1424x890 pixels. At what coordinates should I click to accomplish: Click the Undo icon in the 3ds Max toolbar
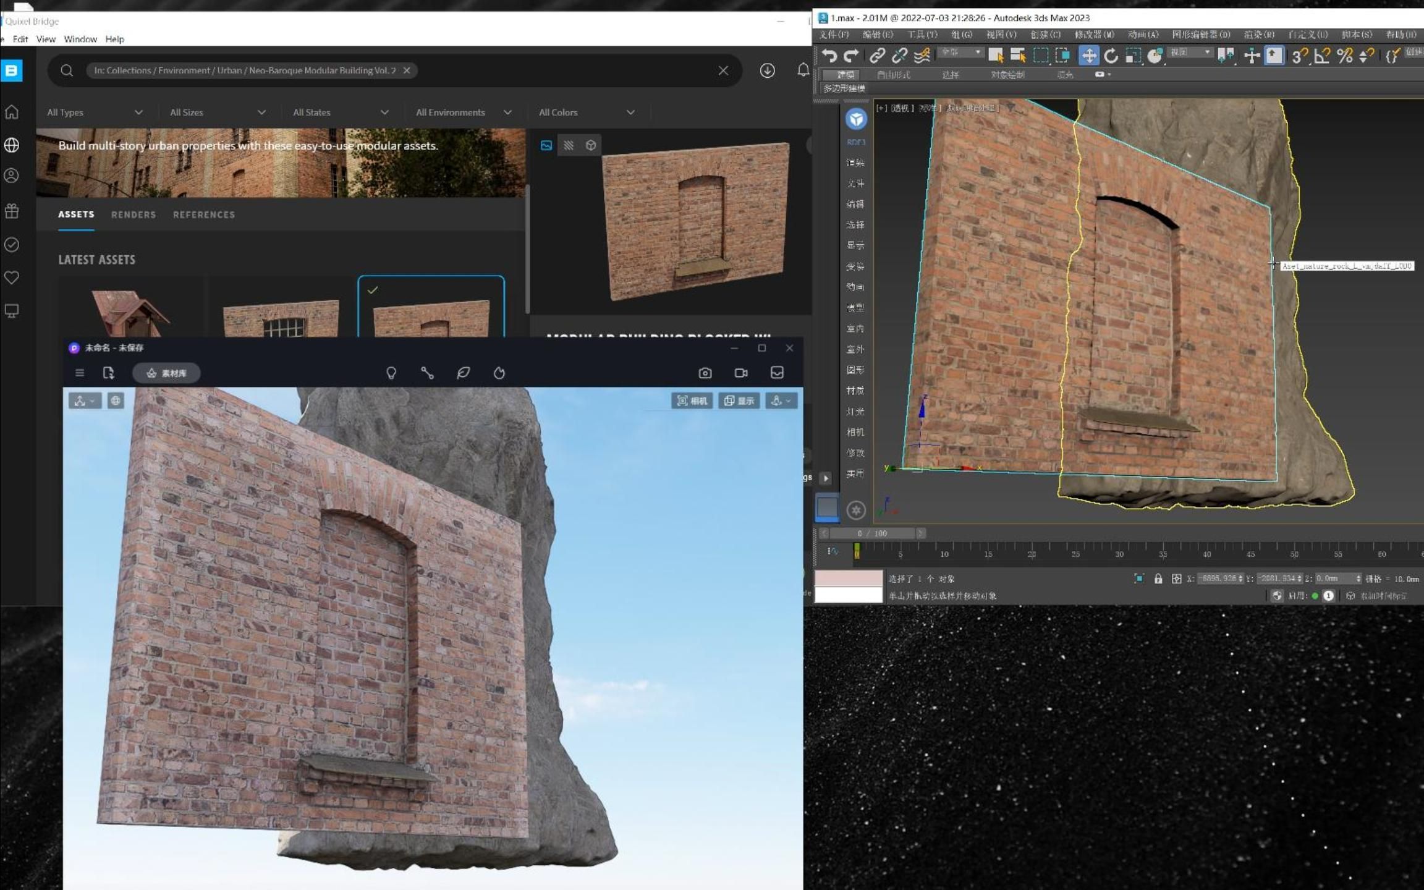(830, 56)
